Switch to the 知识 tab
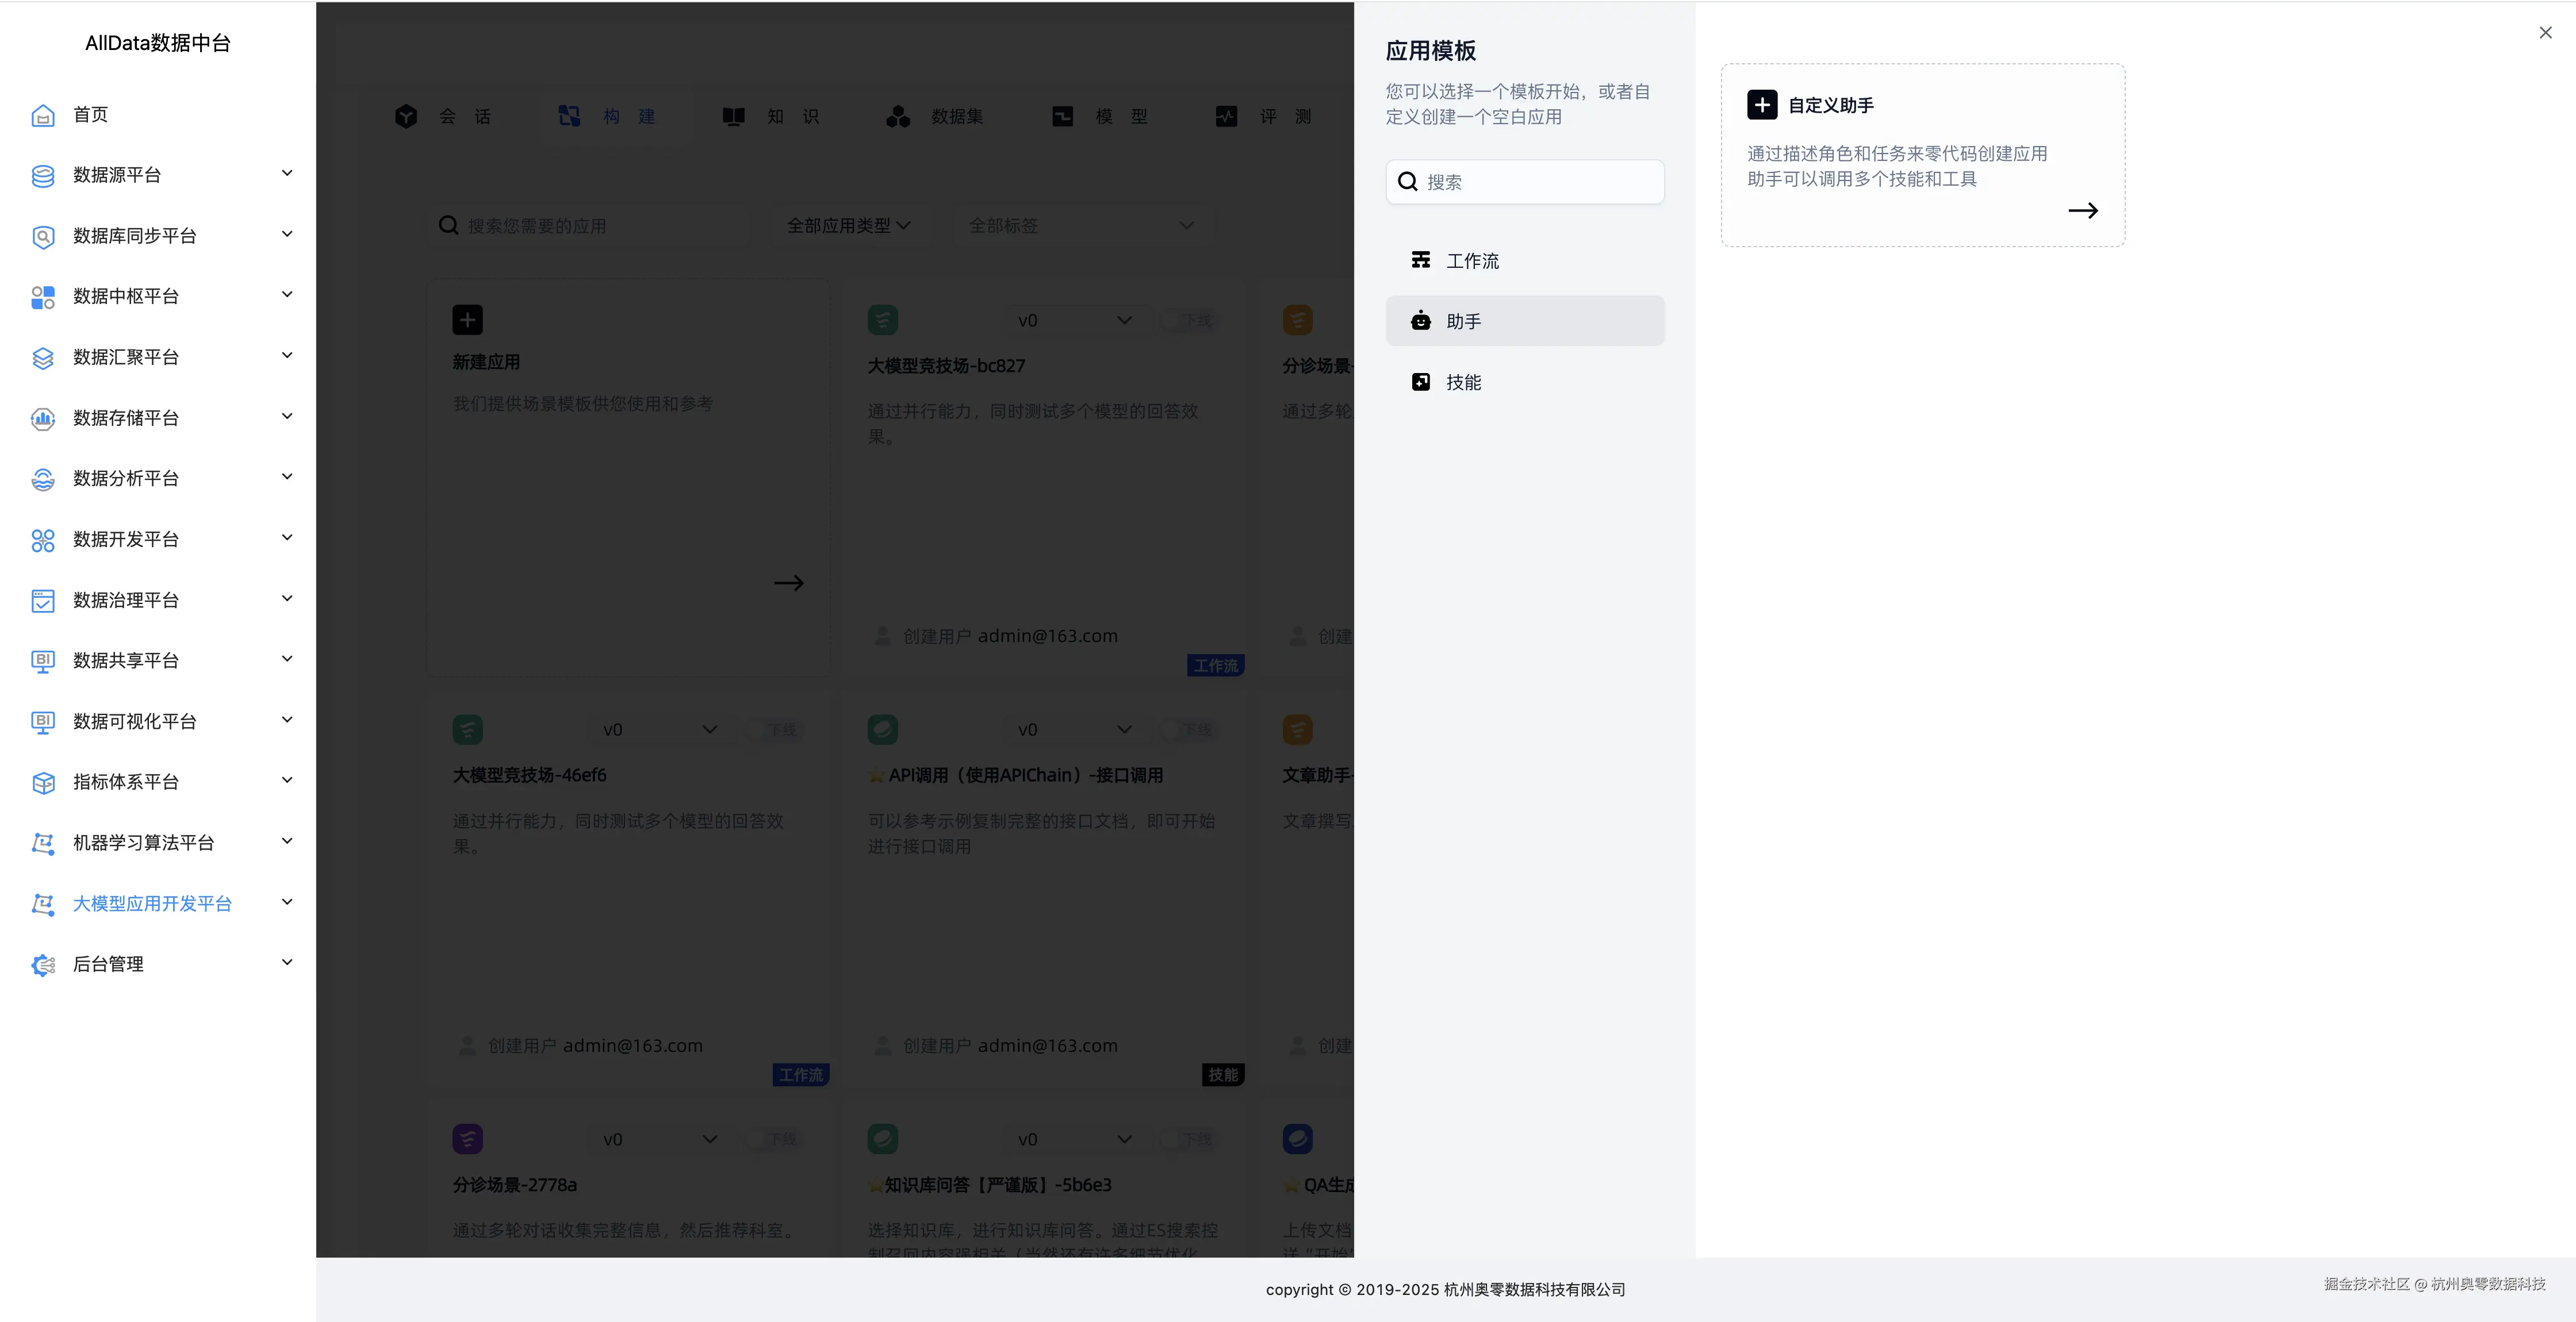This screenshot has width=2576, height=1322. [770, 116]
